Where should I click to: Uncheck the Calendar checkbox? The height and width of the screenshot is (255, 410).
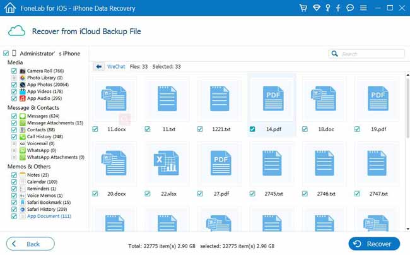tap(14, 182)
